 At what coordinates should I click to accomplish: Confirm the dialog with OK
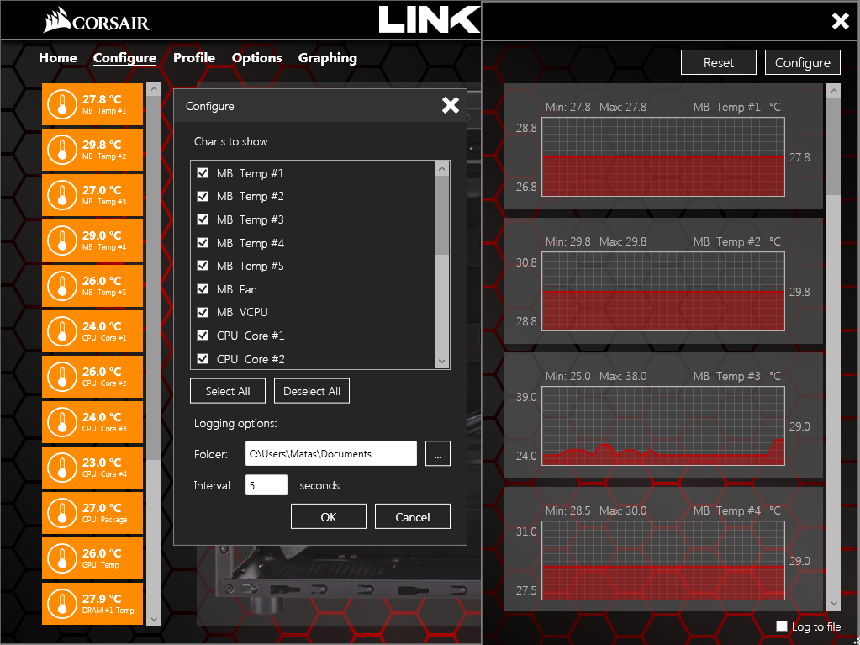(329, 516)
